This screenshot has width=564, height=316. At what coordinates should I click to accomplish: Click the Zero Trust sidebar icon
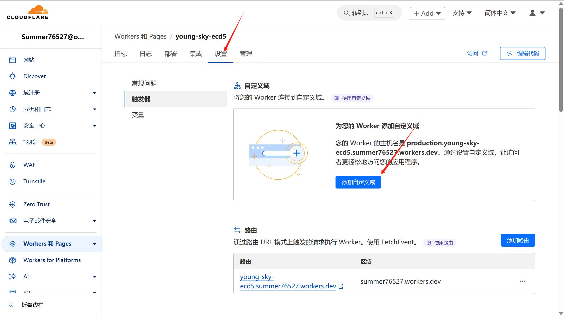point(12,204)
